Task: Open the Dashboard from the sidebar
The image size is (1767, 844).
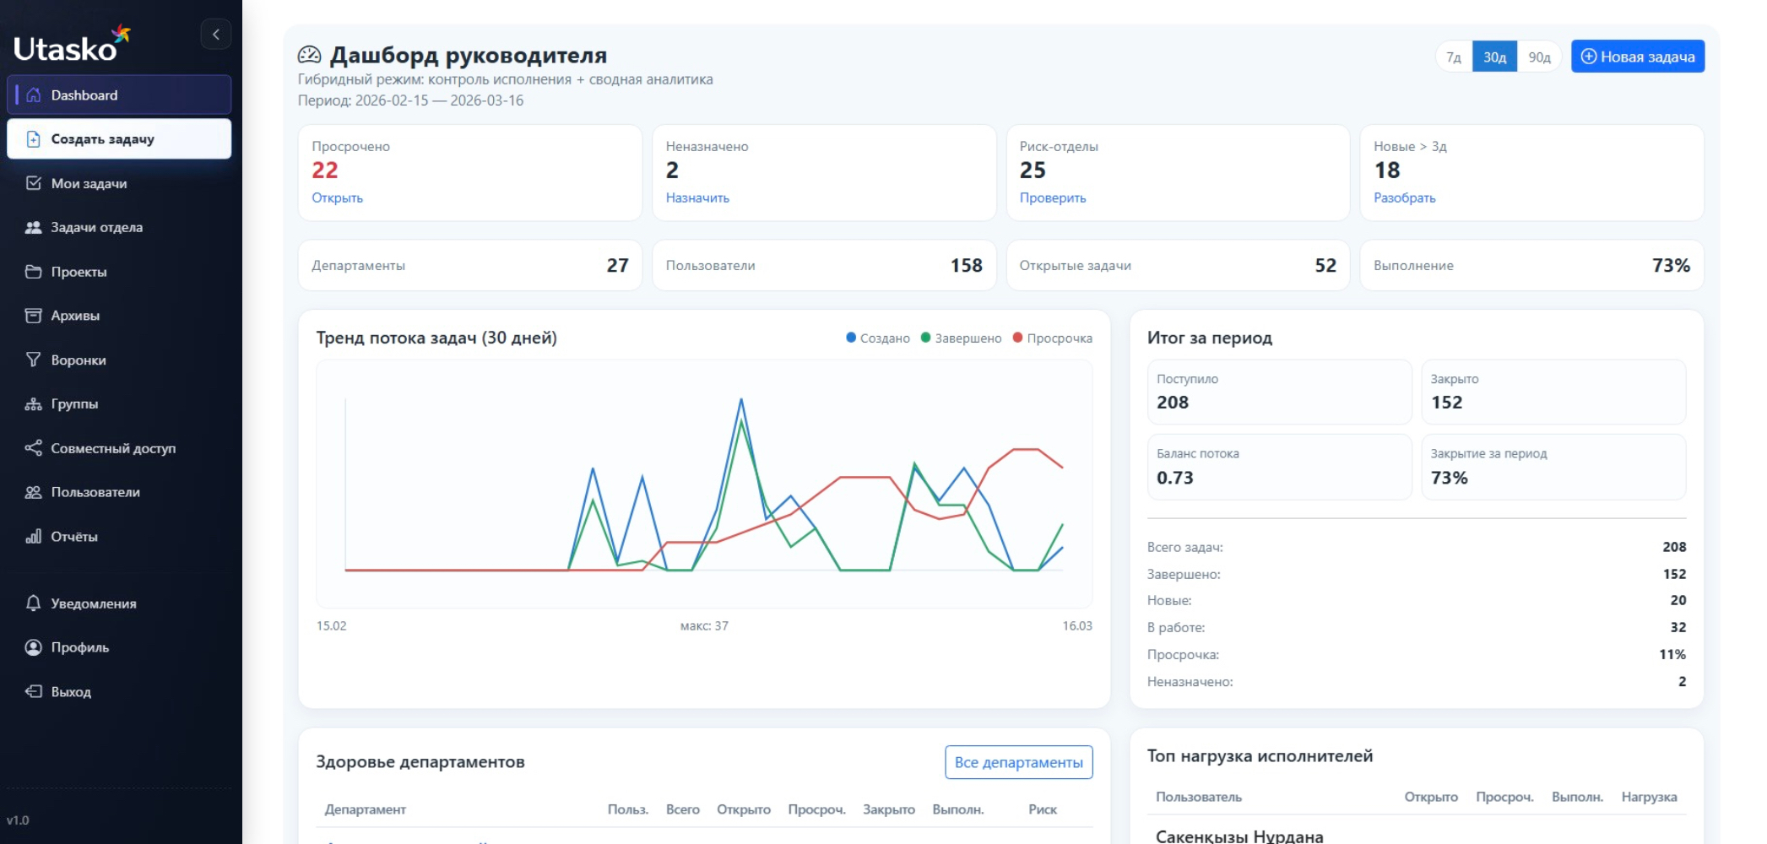Action: click(x=84, y=95)
